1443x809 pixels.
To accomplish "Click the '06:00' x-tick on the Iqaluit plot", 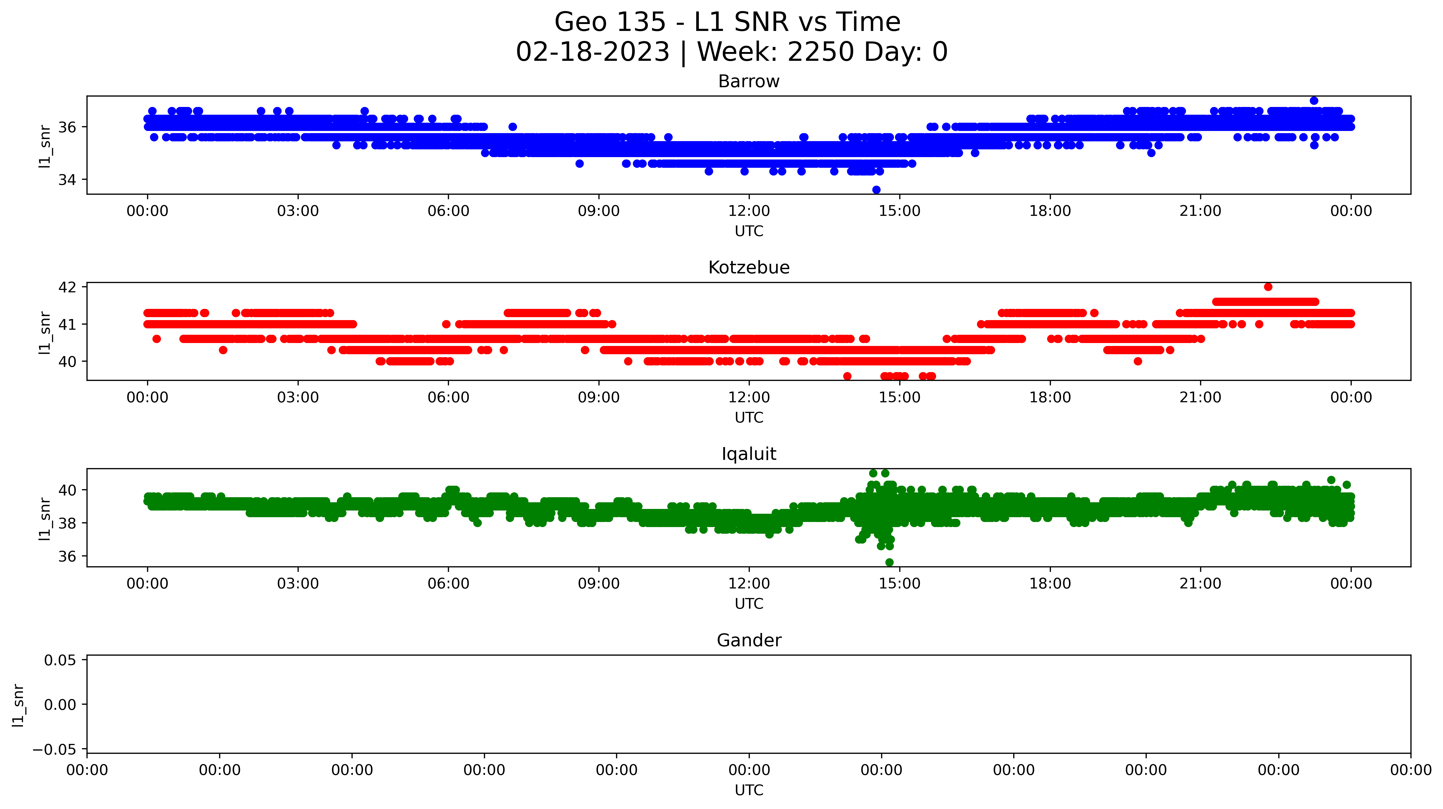I will [448, 584].
